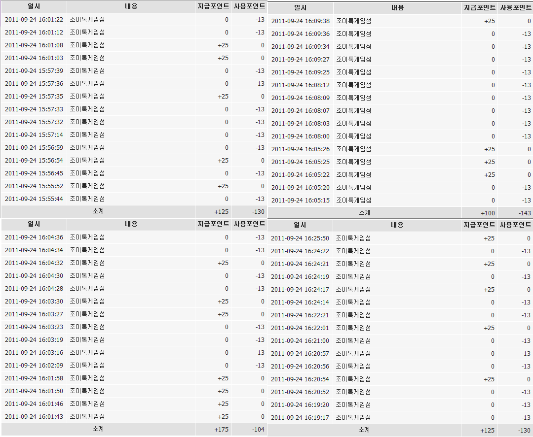This screenshot has width=533, height=437.
Task: Click the timestamp 2011-09-24 16:04:36
Action: click(x=34, y=237)
